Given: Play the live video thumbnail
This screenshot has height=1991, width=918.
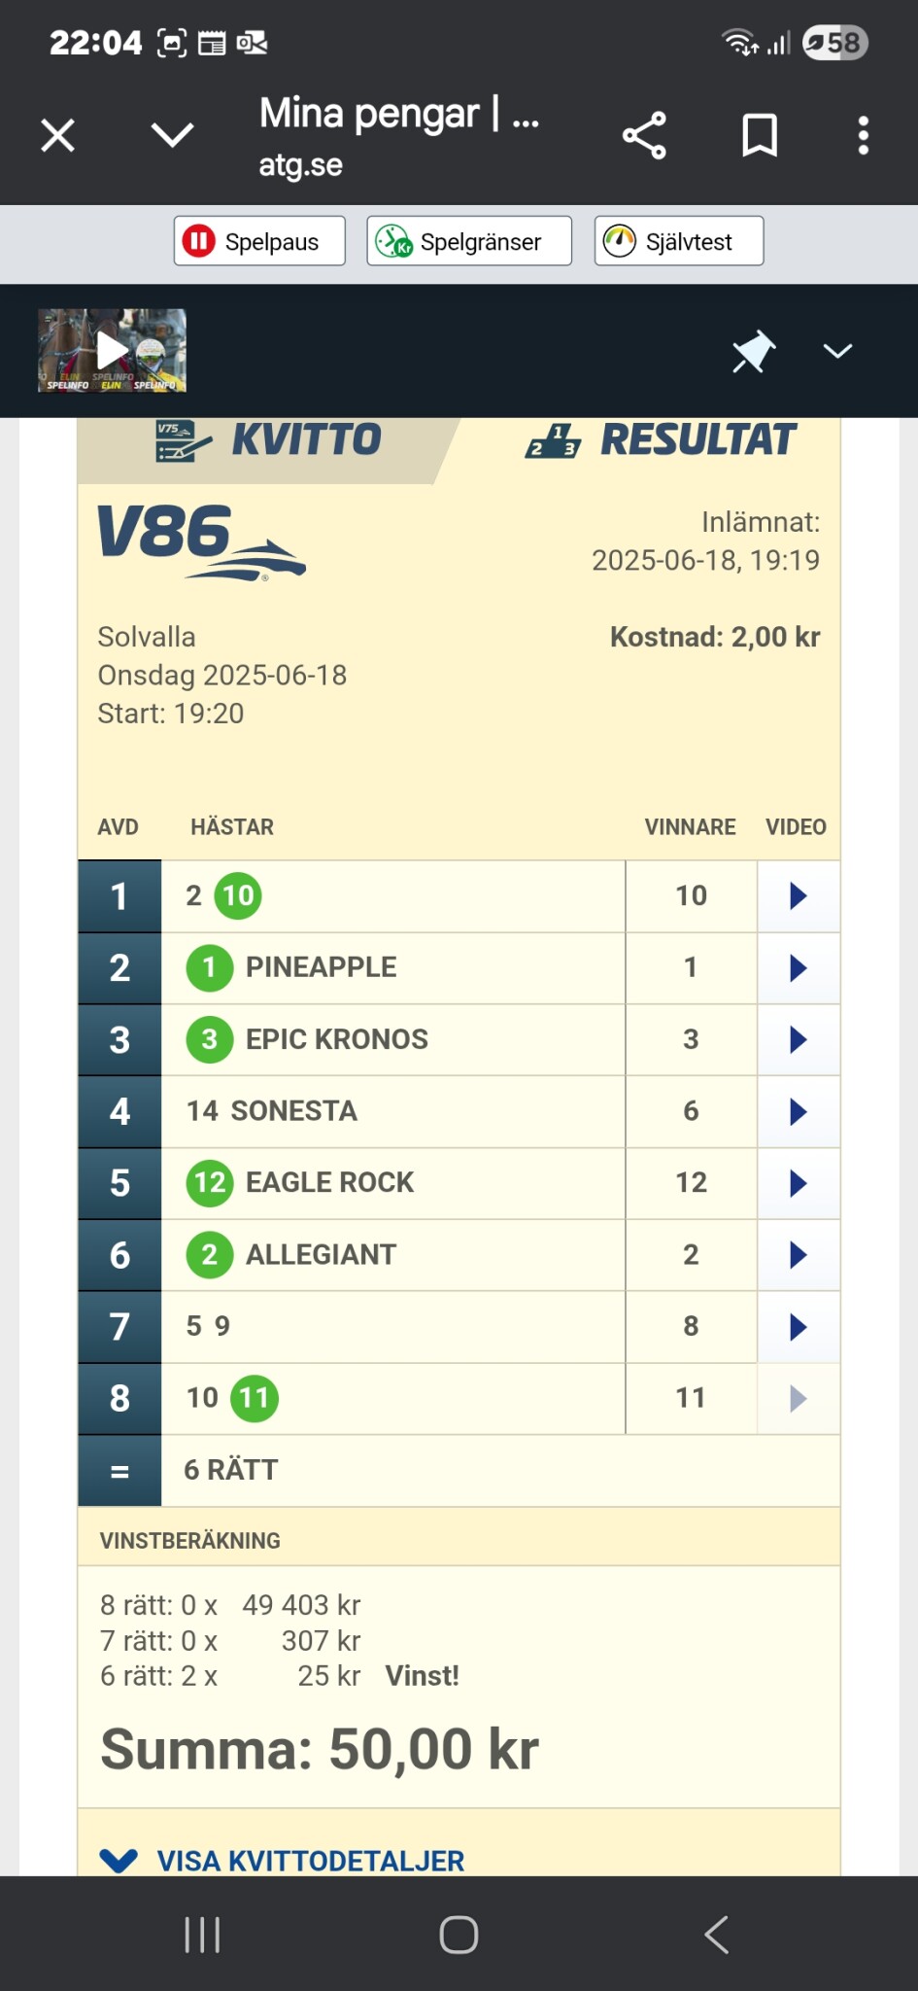Looking at the screenshot, I should pos(112,351).
